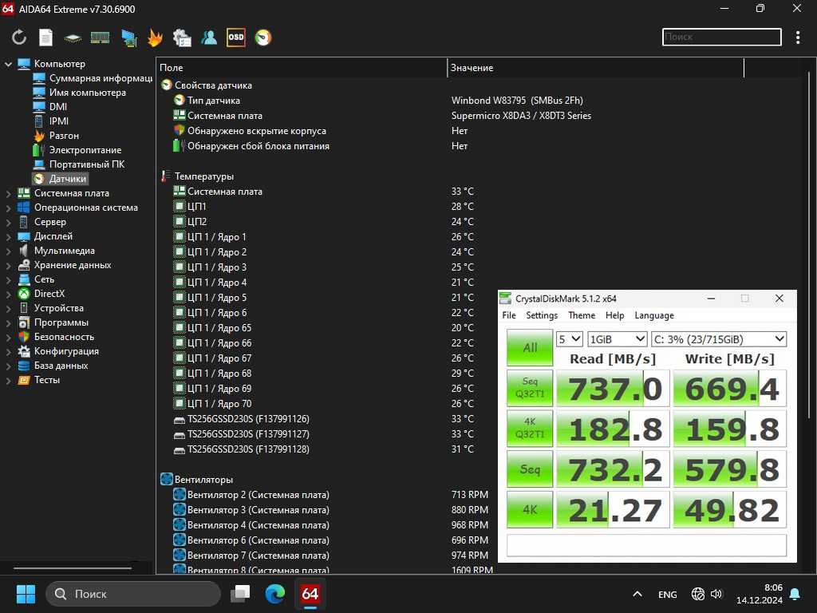Open the three-dot menu in AIDA64
Screen dimensions: 817x613
[798, 37]
